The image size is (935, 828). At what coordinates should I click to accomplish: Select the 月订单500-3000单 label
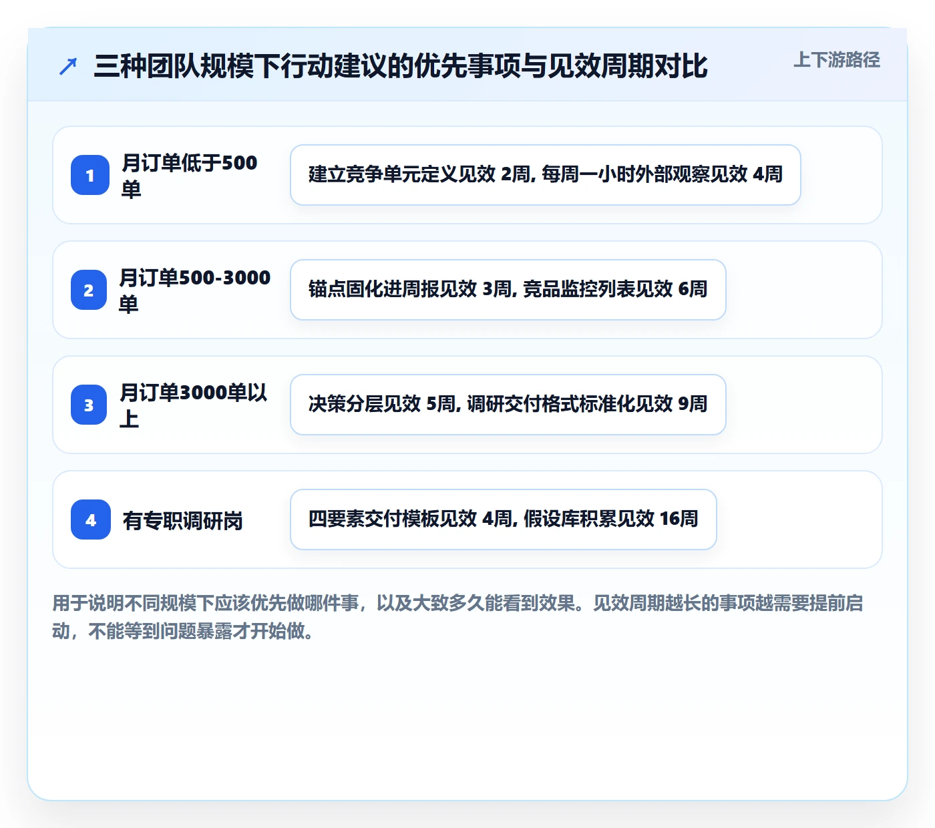coord(195,290)
